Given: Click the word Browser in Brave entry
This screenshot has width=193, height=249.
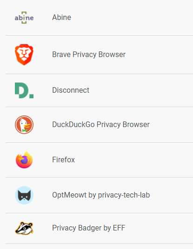Looking at the screenshot, I should coord(112,54).
